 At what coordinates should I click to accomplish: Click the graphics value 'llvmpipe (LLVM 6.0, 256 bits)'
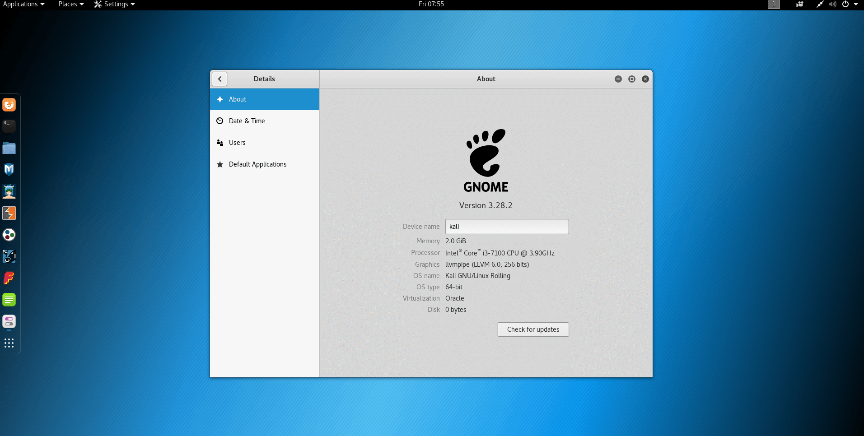click(x=487, y=264)
